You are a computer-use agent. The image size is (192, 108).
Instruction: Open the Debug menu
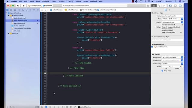click(x=70, y=1)
